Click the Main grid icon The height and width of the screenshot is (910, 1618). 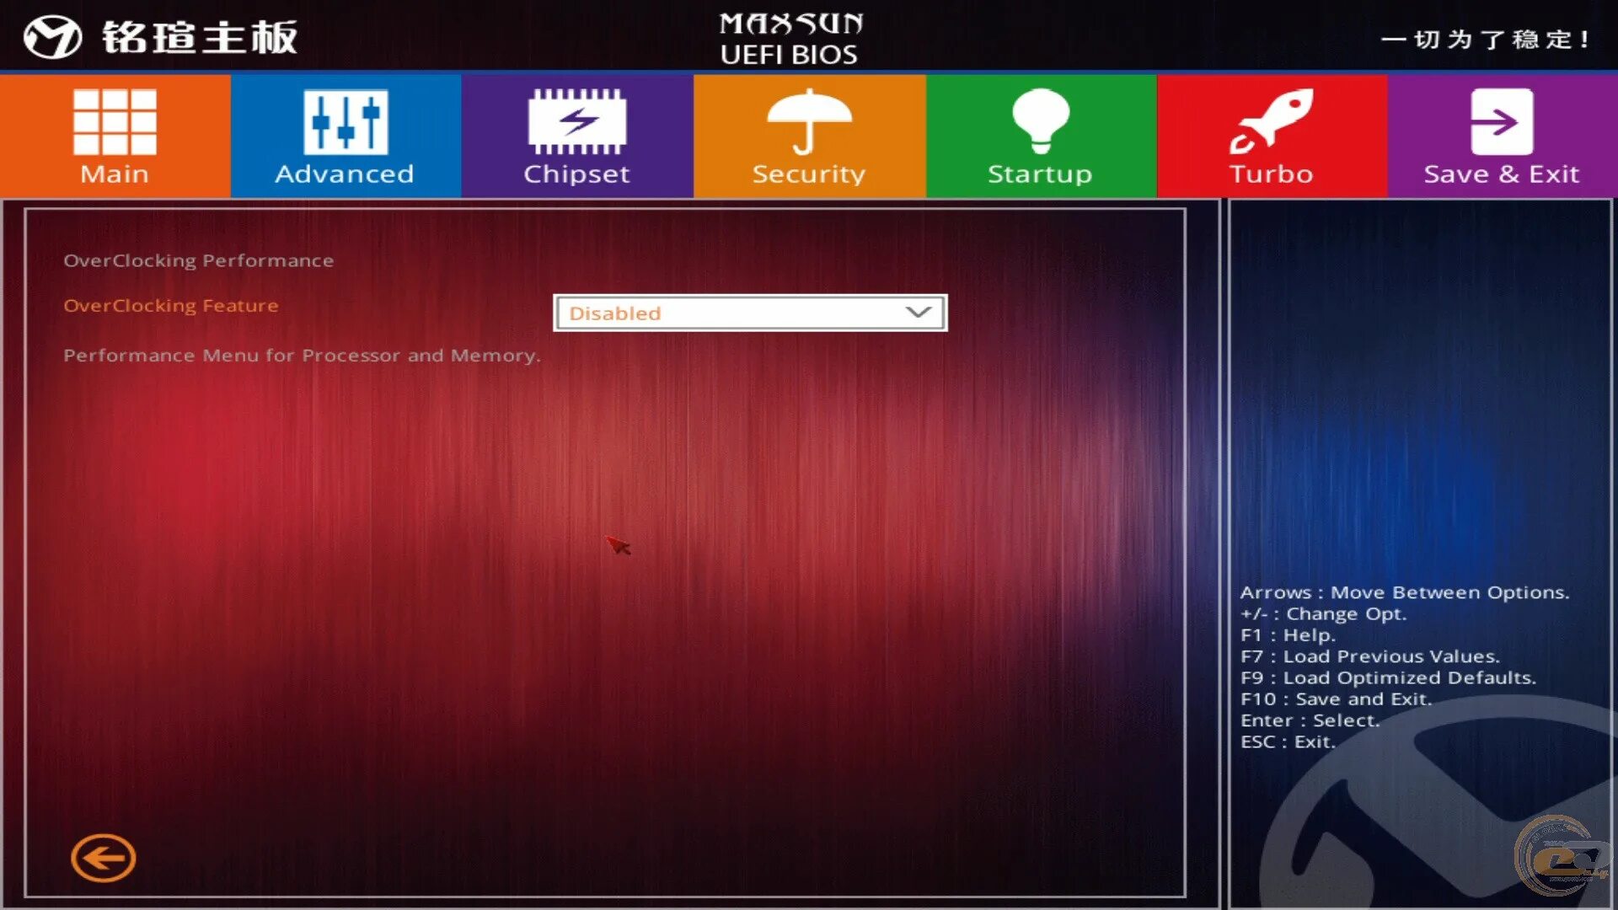pos(115,121)
